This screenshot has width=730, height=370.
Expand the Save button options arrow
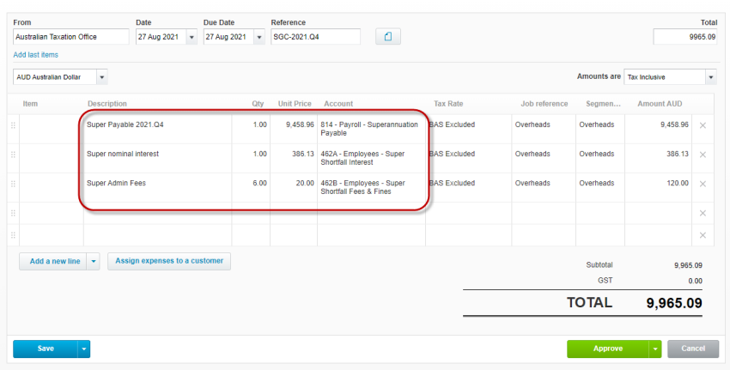[84, 349]
